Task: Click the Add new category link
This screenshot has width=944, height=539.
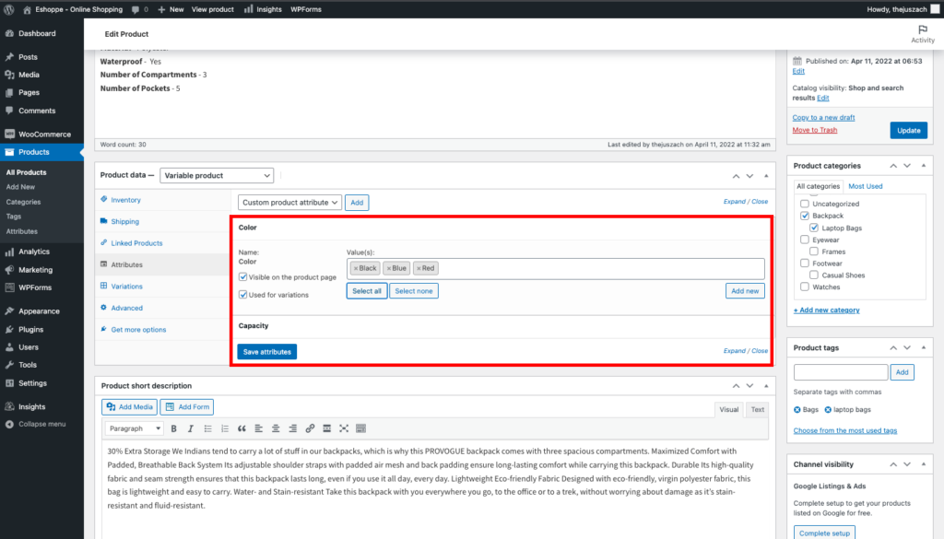Action: click(826, 311)
